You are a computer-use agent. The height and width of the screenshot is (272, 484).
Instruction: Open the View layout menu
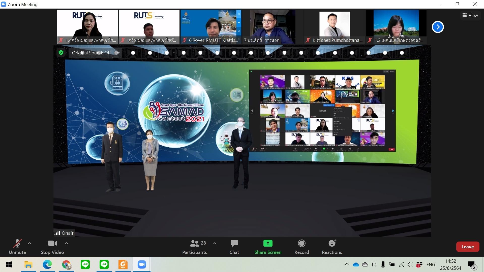470,15
